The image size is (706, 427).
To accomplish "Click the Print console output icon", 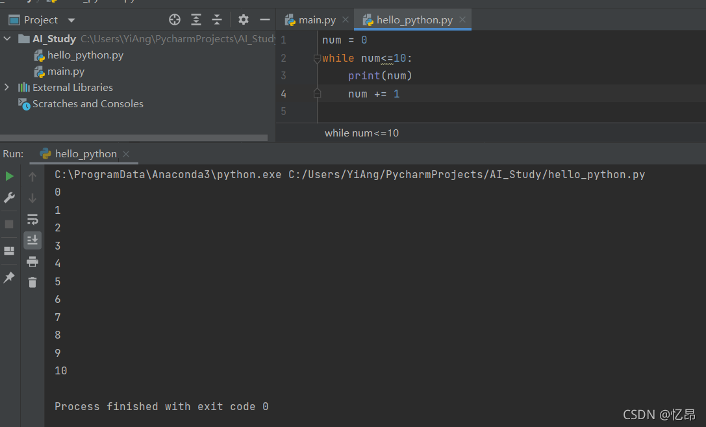I will point(32,261).
